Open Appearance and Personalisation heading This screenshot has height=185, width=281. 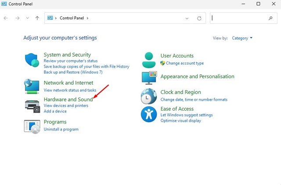(197, 76)
